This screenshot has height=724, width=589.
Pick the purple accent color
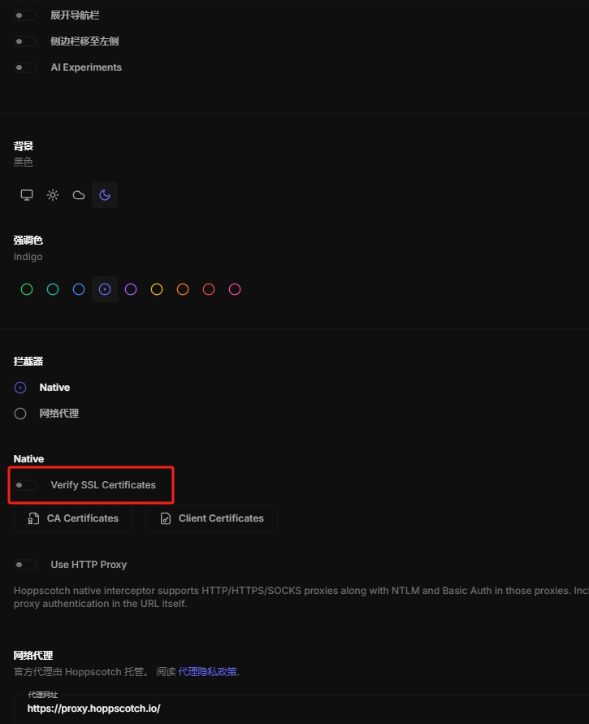(x=131, y=289)
